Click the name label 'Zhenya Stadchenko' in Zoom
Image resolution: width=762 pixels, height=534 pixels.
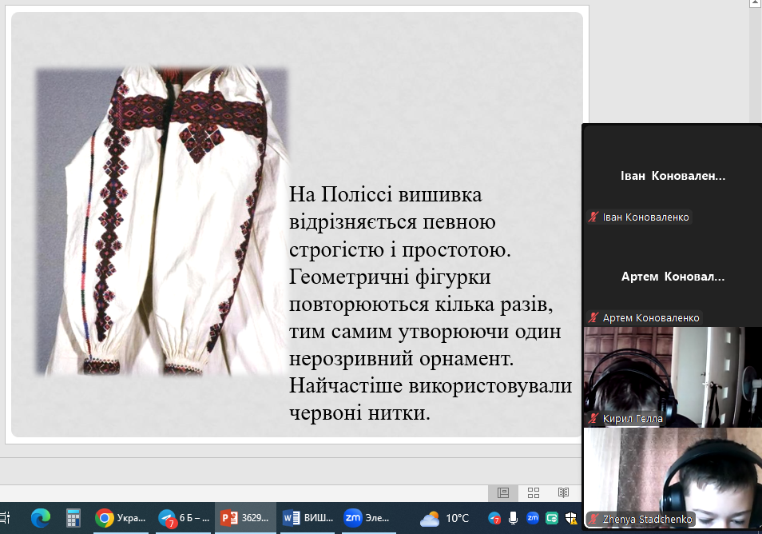[x=647, y=520]
